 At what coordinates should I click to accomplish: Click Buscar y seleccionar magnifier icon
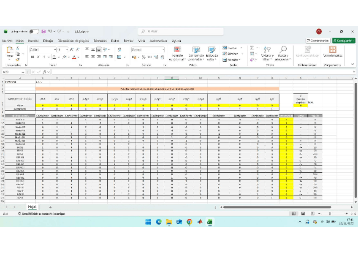[x=283, y=50]
